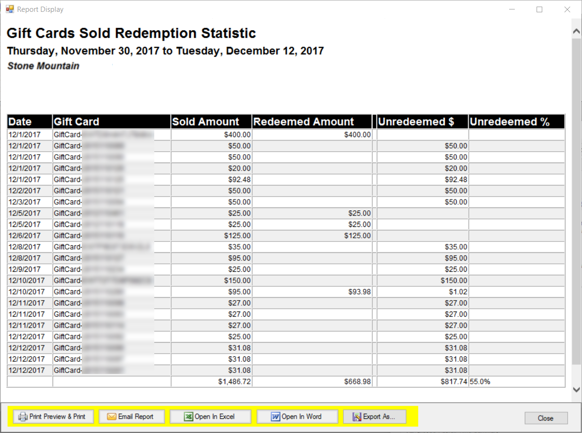Click the Stone Mountain location text
This screenshot has width=582, height=433.
pos(44,66)
